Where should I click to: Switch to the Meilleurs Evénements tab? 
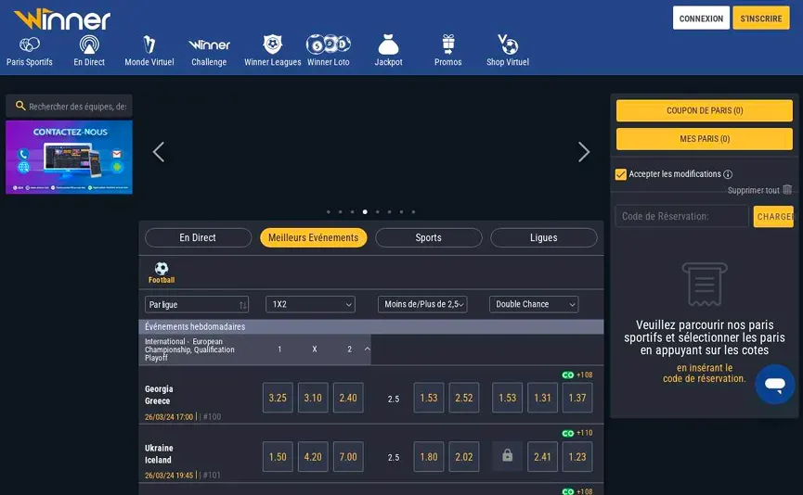(313, 238)
